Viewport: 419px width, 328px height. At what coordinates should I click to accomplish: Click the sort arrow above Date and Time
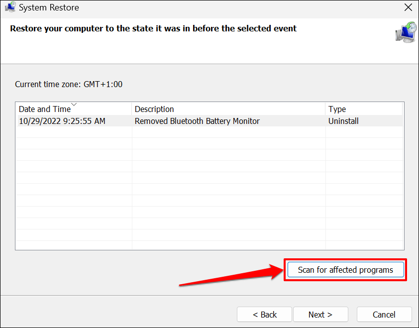coord(74,105)
